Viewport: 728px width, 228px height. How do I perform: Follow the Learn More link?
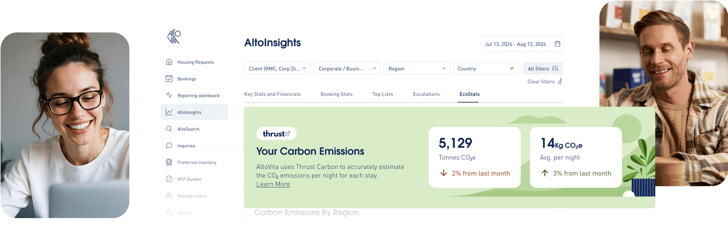click(273, 184)
